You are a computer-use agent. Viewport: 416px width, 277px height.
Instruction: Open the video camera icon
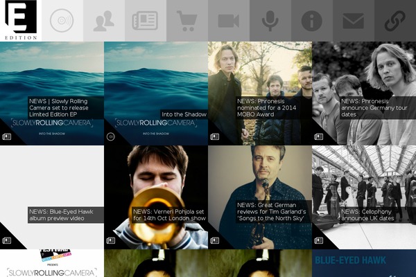229,21
